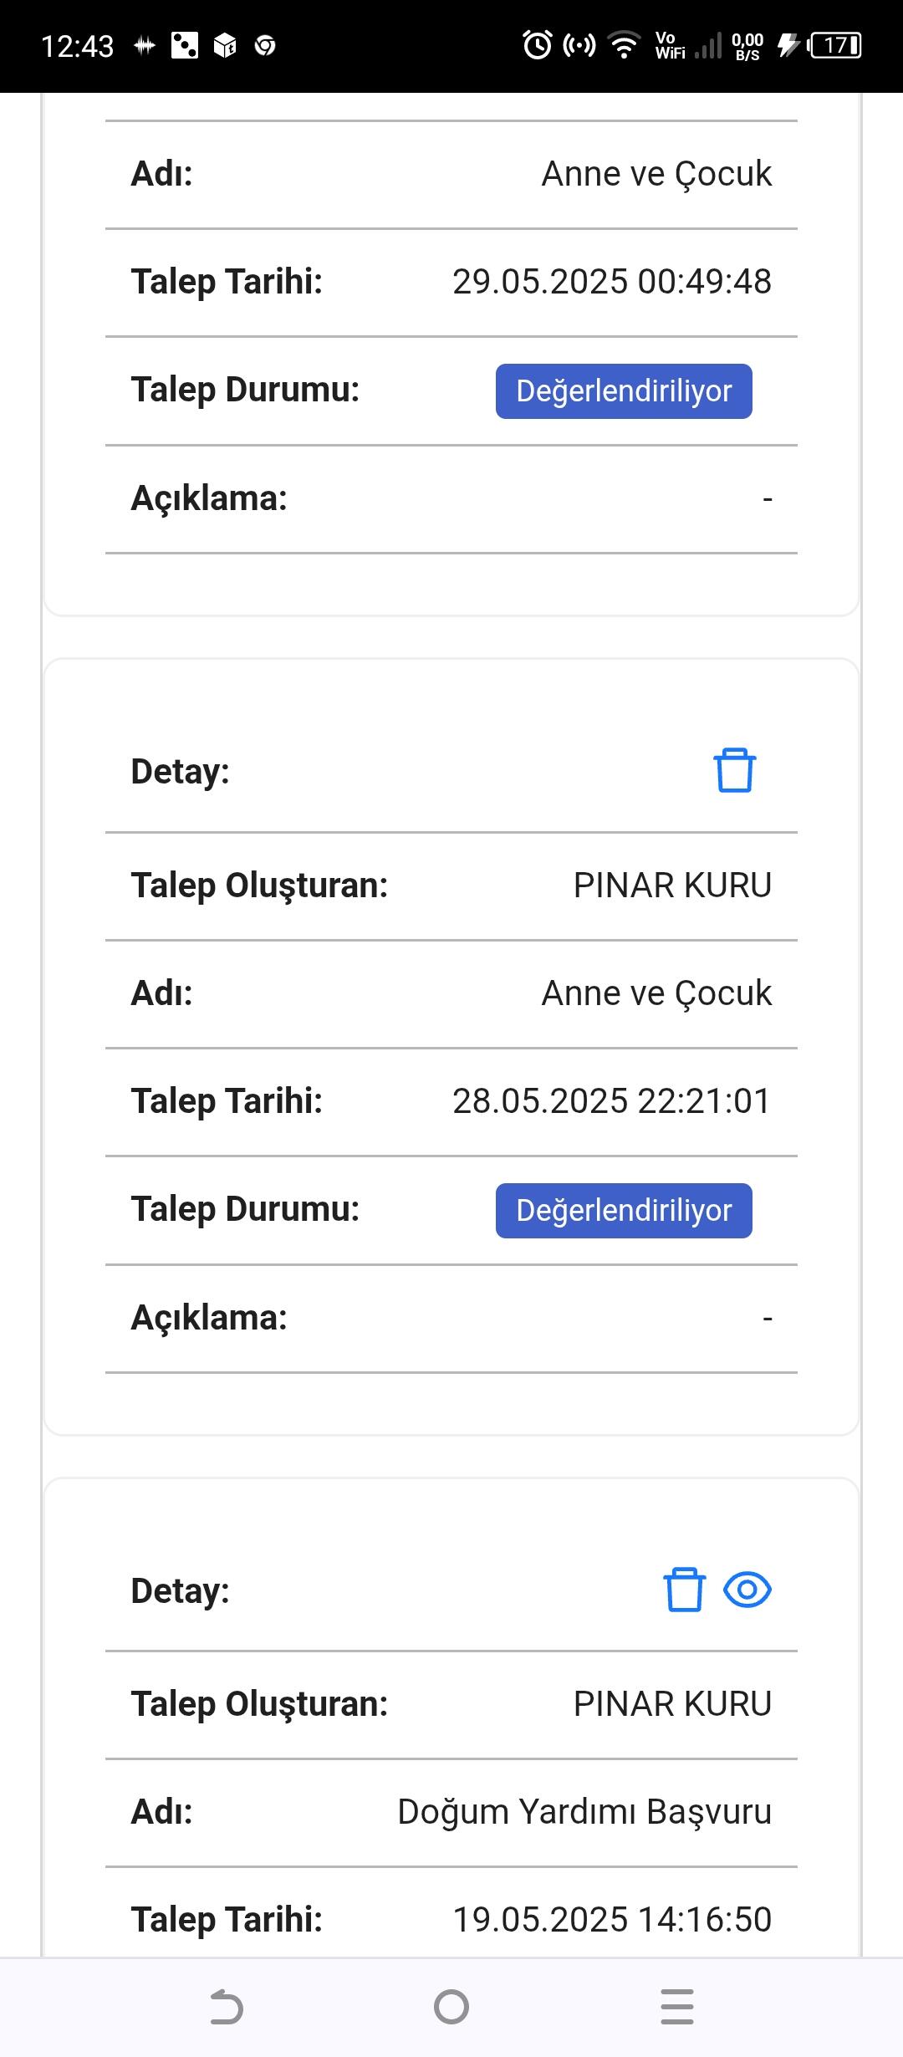Tap Talep Tarihi 28.05.2025 22:21:01 value
The image size is (903, 2057).
[x=612, y=1101]
